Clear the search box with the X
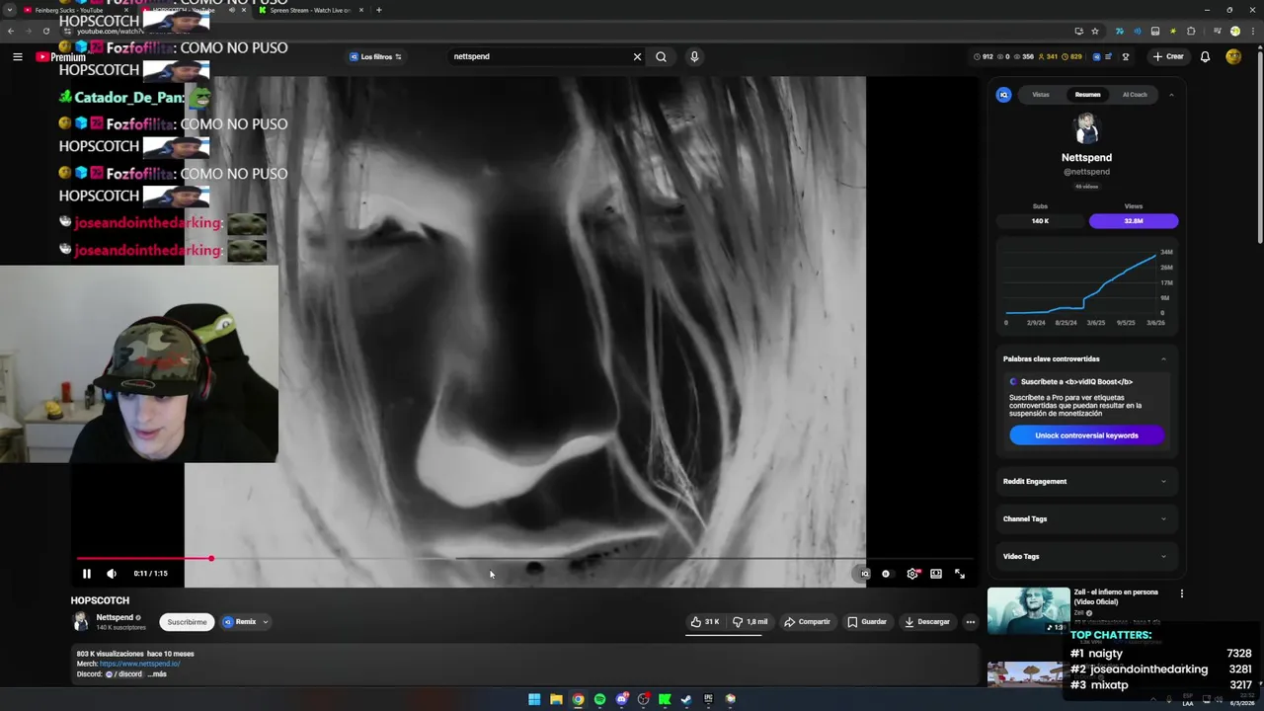The width and height of the screenshot is (1264, 711). 637,56
